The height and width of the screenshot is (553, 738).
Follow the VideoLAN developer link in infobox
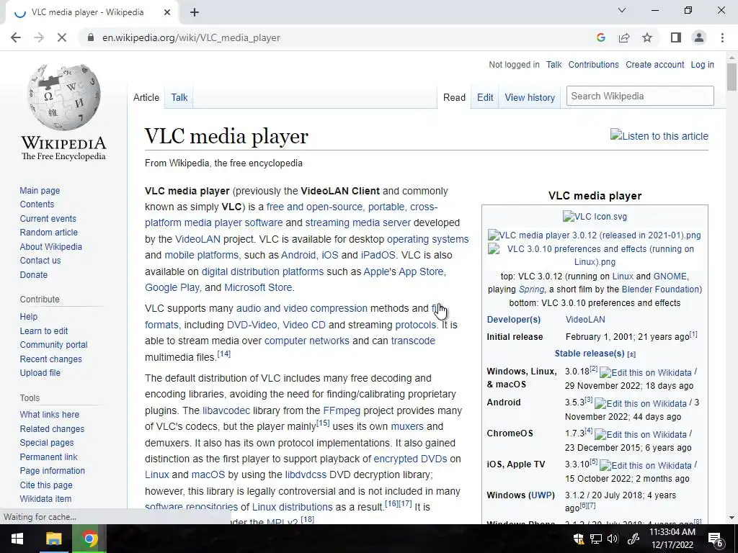coord(585,319)
